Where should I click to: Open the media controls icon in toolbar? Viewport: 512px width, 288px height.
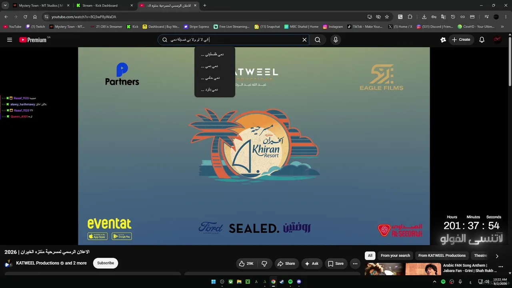pos(486,17)
